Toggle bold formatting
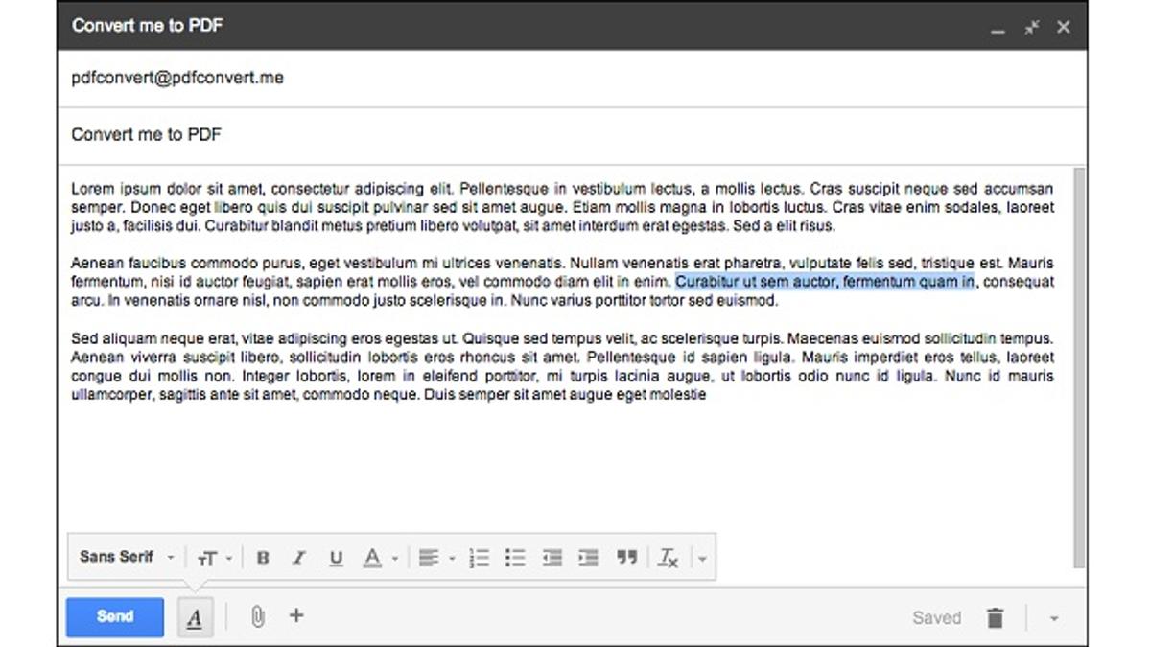Viewport: 1151px width, 647px height. [x=263, y=558]
